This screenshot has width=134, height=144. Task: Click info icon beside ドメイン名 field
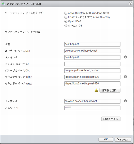pos(125,57)
